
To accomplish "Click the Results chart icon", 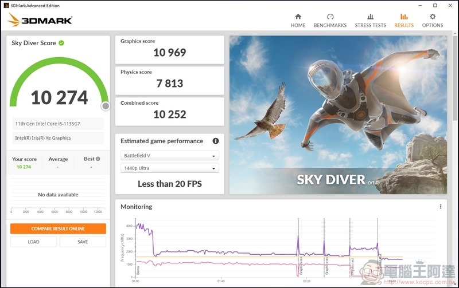I will click(404, 17).
